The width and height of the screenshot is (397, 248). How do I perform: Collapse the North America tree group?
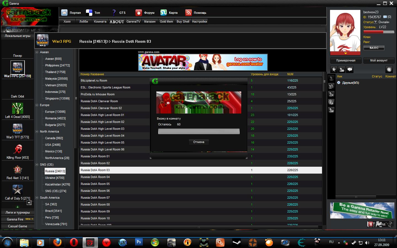37,131
